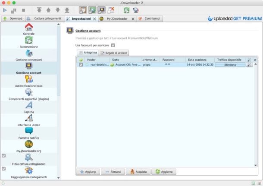Sort by Password column header
Screen dimensions: 263x186
coord(172,60)
